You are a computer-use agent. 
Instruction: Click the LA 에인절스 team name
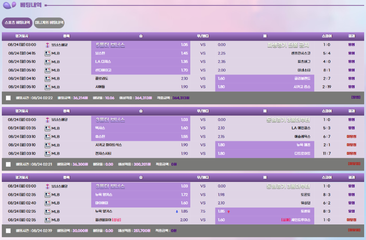pos(301,128)
